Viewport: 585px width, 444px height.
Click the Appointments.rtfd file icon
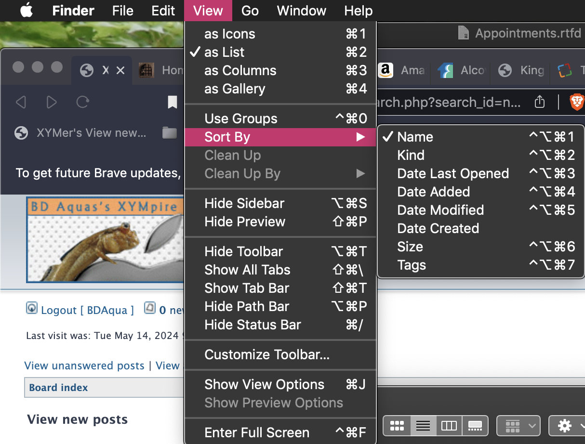point(464,33)
